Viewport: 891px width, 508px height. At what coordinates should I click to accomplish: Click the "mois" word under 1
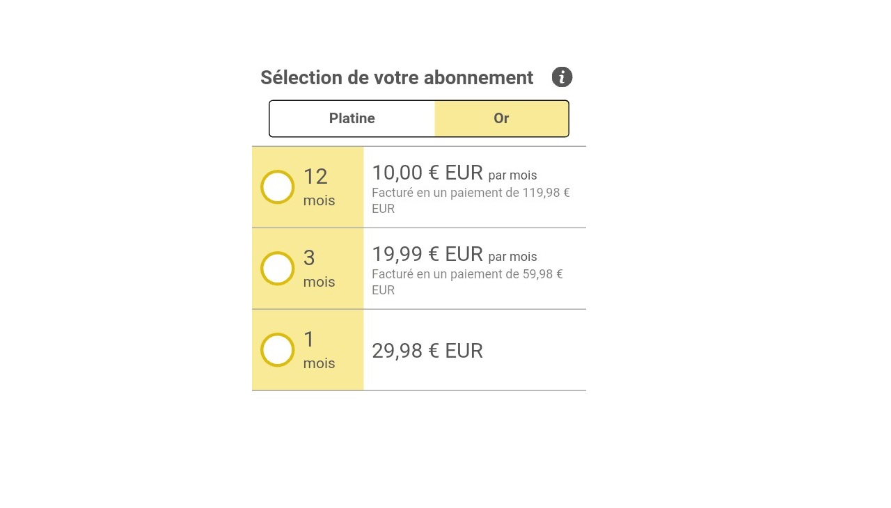point(319,364)
